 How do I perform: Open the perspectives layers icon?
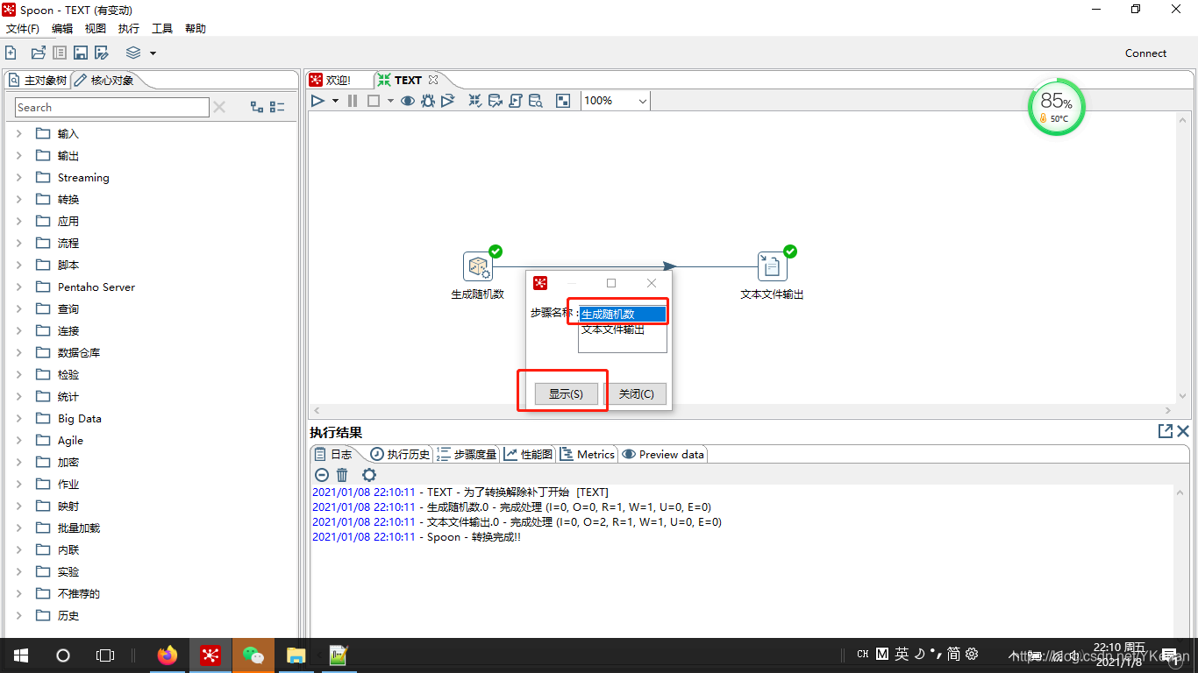pos(133,53)
